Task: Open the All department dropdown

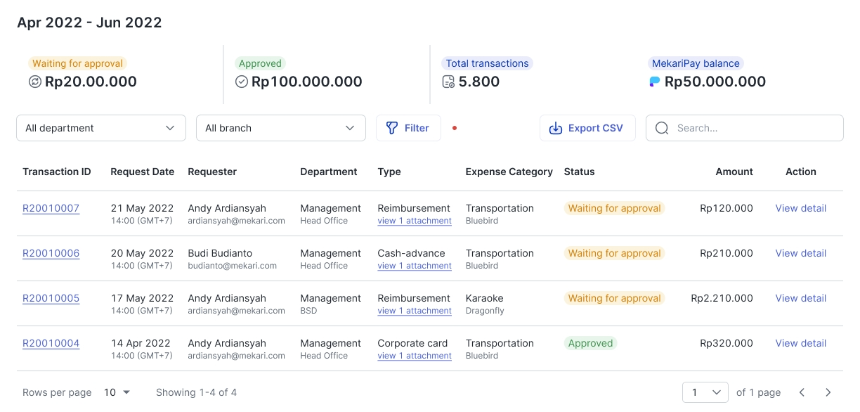Action: click(101, 128)
